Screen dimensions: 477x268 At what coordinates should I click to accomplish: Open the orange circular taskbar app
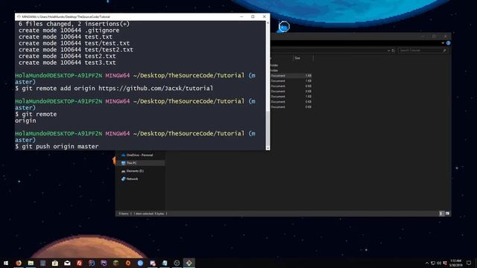[128, 263]
